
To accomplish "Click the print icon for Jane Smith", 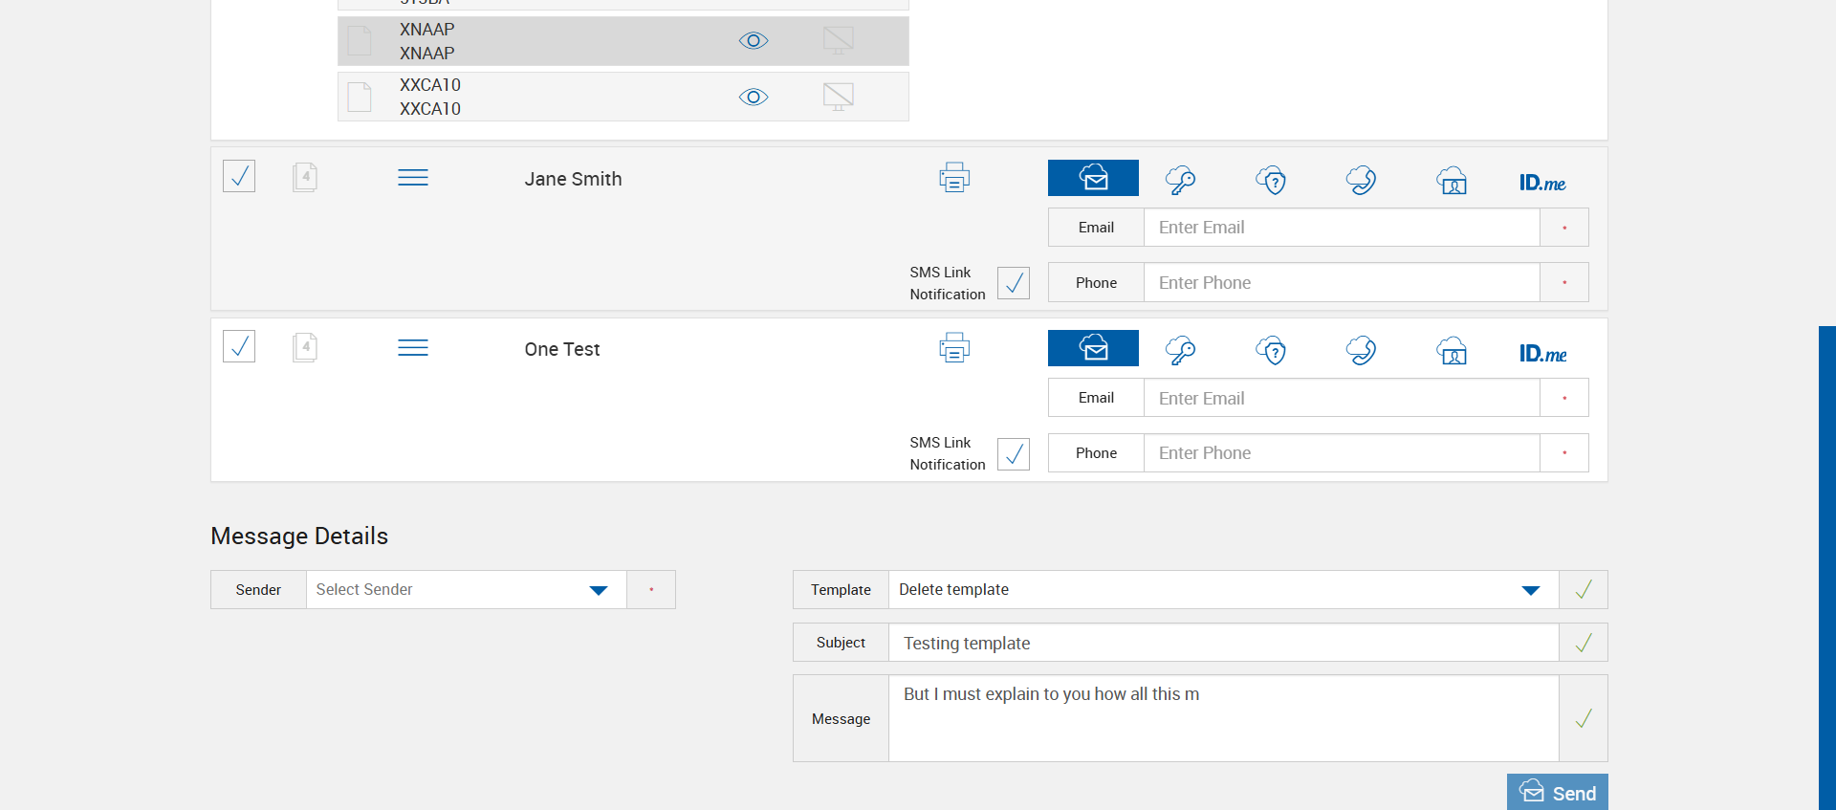I will (953, 178).
